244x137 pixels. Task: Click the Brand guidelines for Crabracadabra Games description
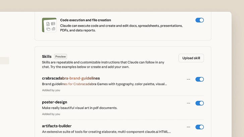[x=105, y=84]
